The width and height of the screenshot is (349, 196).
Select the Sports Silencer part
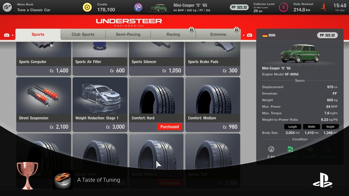(x=156, y=59)
